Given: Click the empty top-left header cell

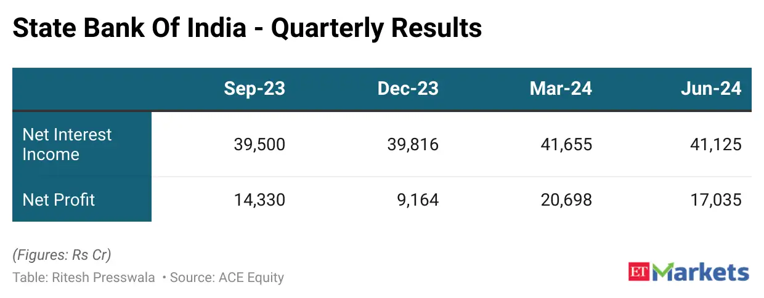Looking at the screenshot, I should point(82,89).
